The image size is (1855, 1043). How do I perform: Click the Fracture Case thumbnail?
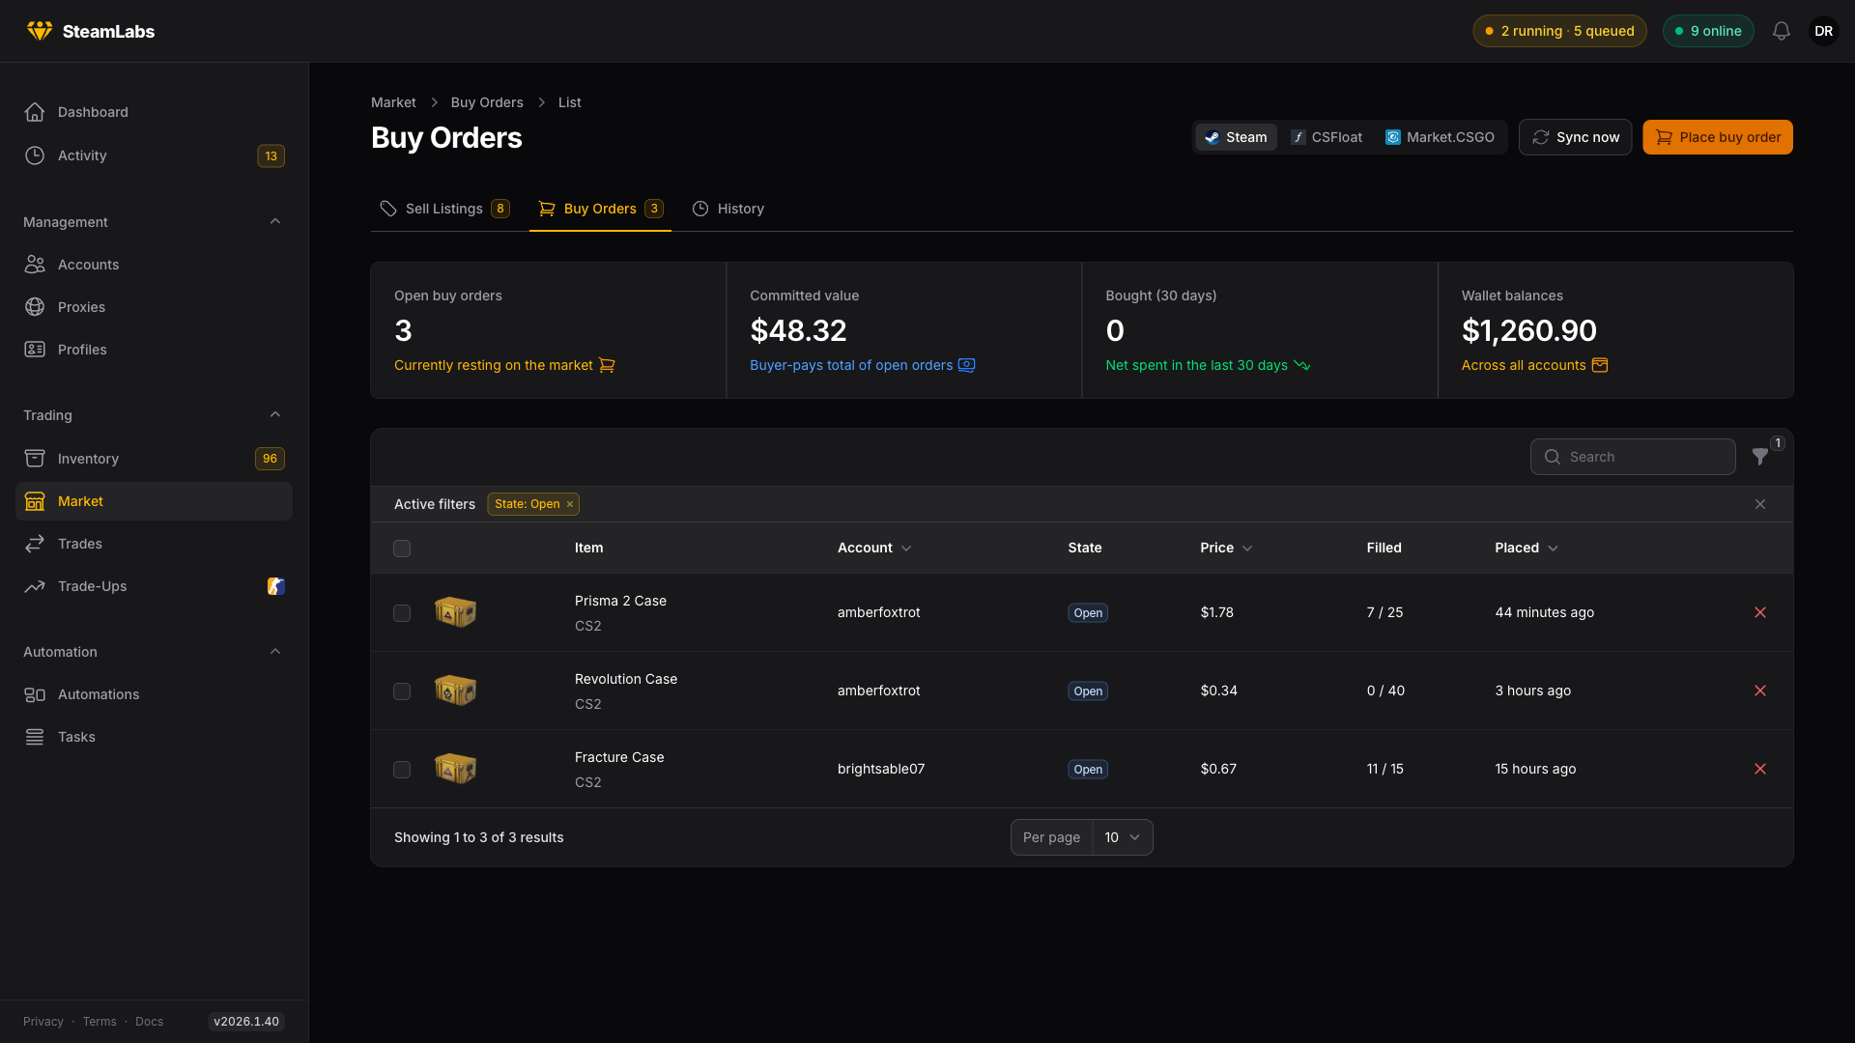tap(455, 769)
